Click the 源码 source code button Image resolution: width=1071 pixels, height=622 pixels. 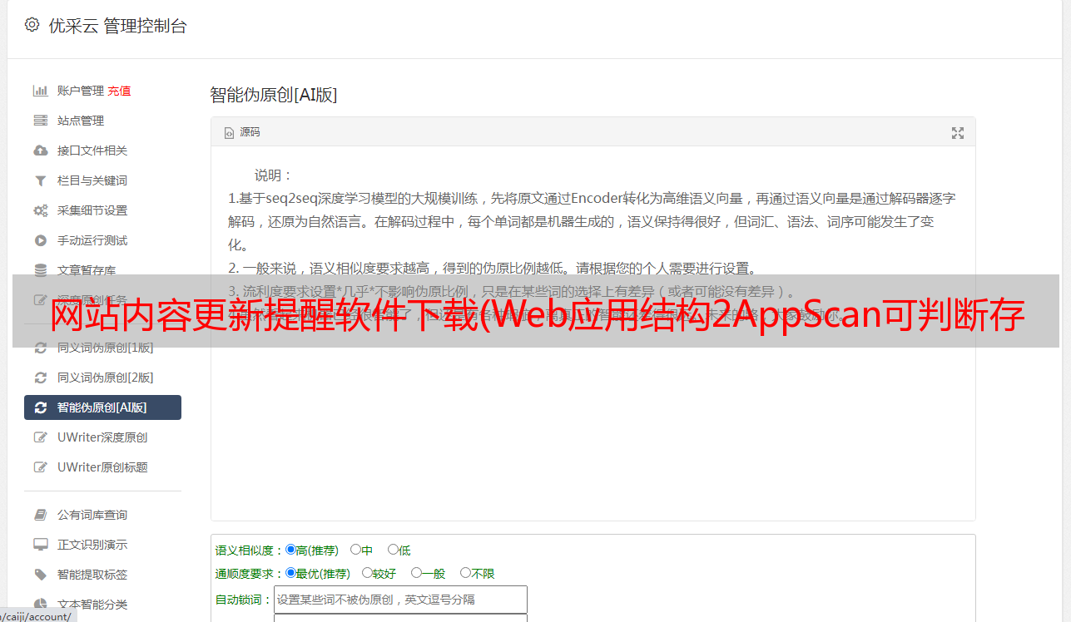(242, 132)
